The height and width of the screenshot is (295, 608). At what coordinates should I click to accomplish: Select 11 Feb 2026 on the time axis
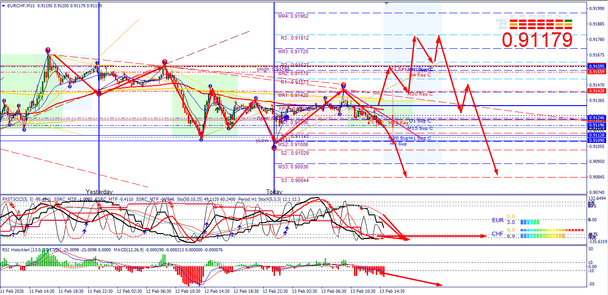coord(11,291)
